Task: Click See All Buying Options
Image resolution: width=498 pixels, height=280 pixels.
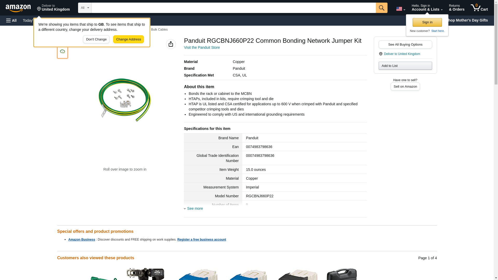Action: click(x=405, y=44)
